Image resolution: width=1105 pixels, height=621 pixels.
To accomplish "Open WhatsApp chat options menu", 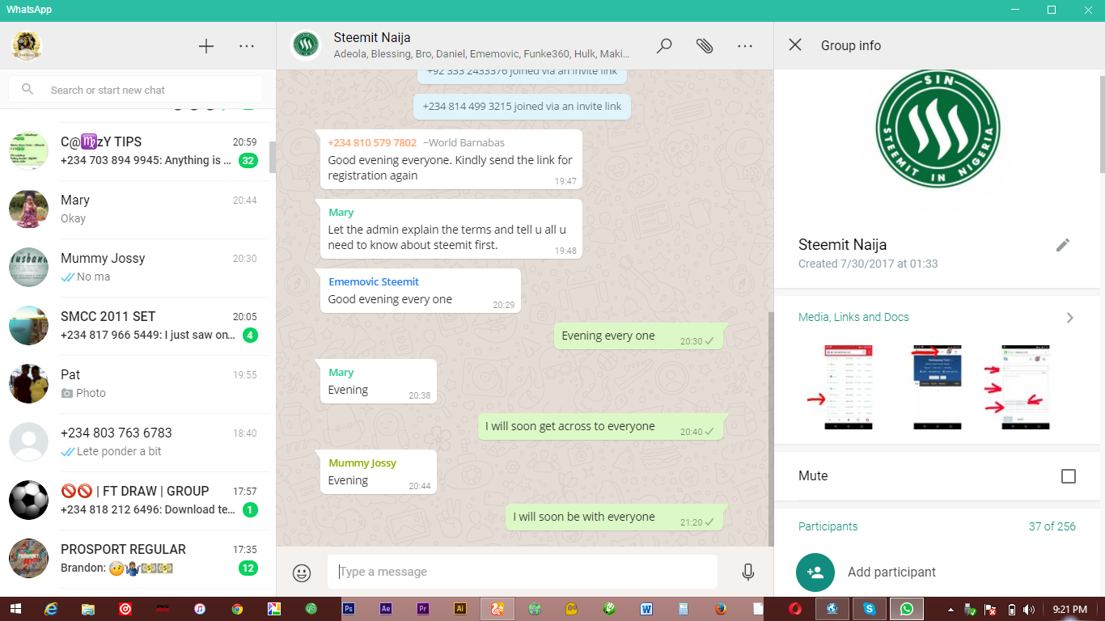I will (x=744, y=46).
